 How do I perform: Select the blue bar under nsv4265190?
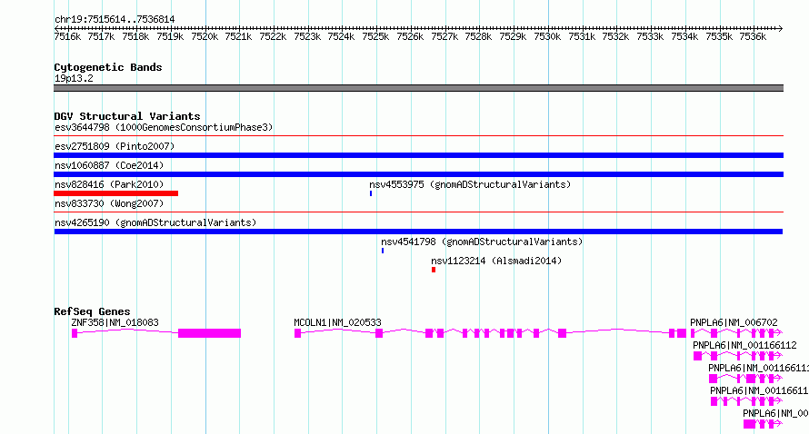[418, 232]
